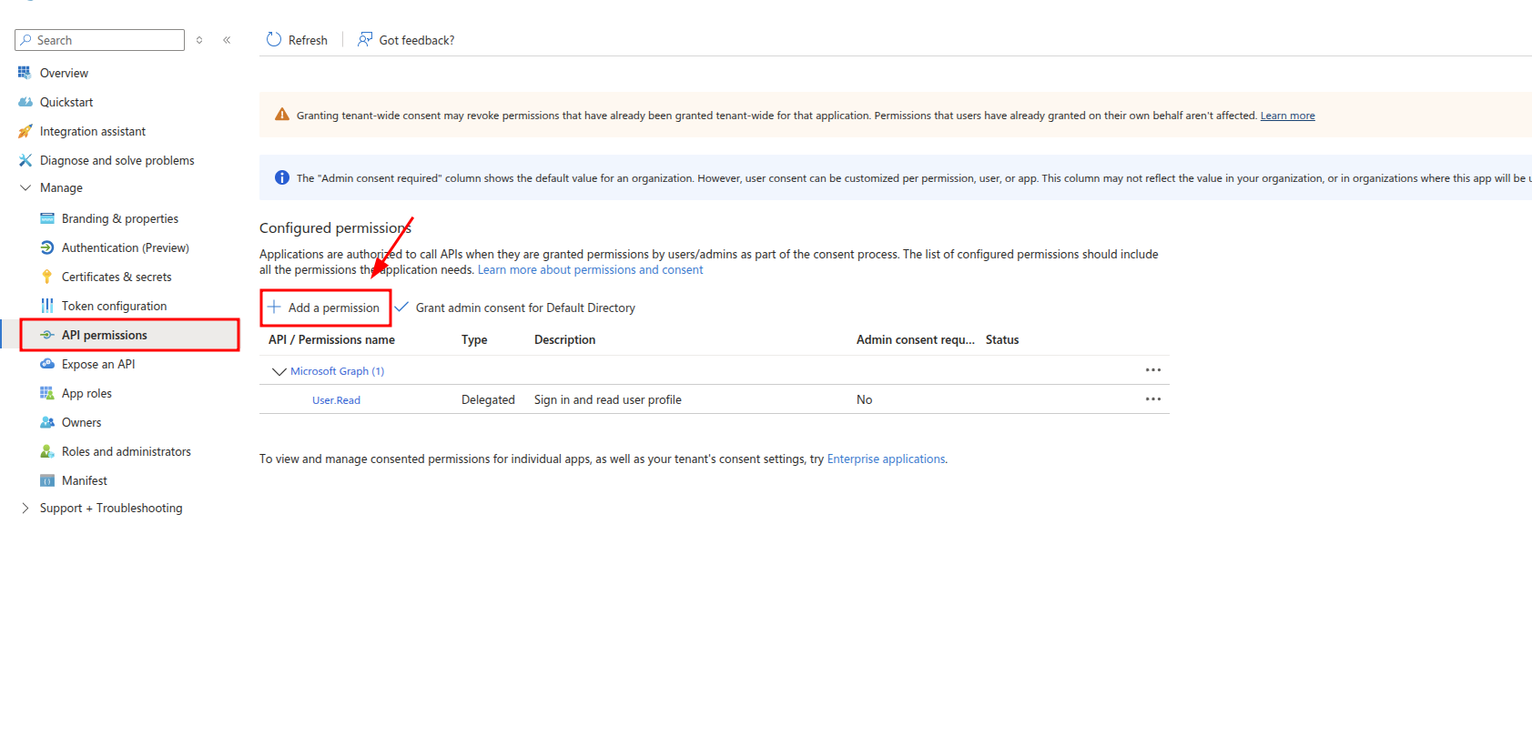Click the plus icon of Add a permission
The image size is (1532, 736).
[274, 307]
